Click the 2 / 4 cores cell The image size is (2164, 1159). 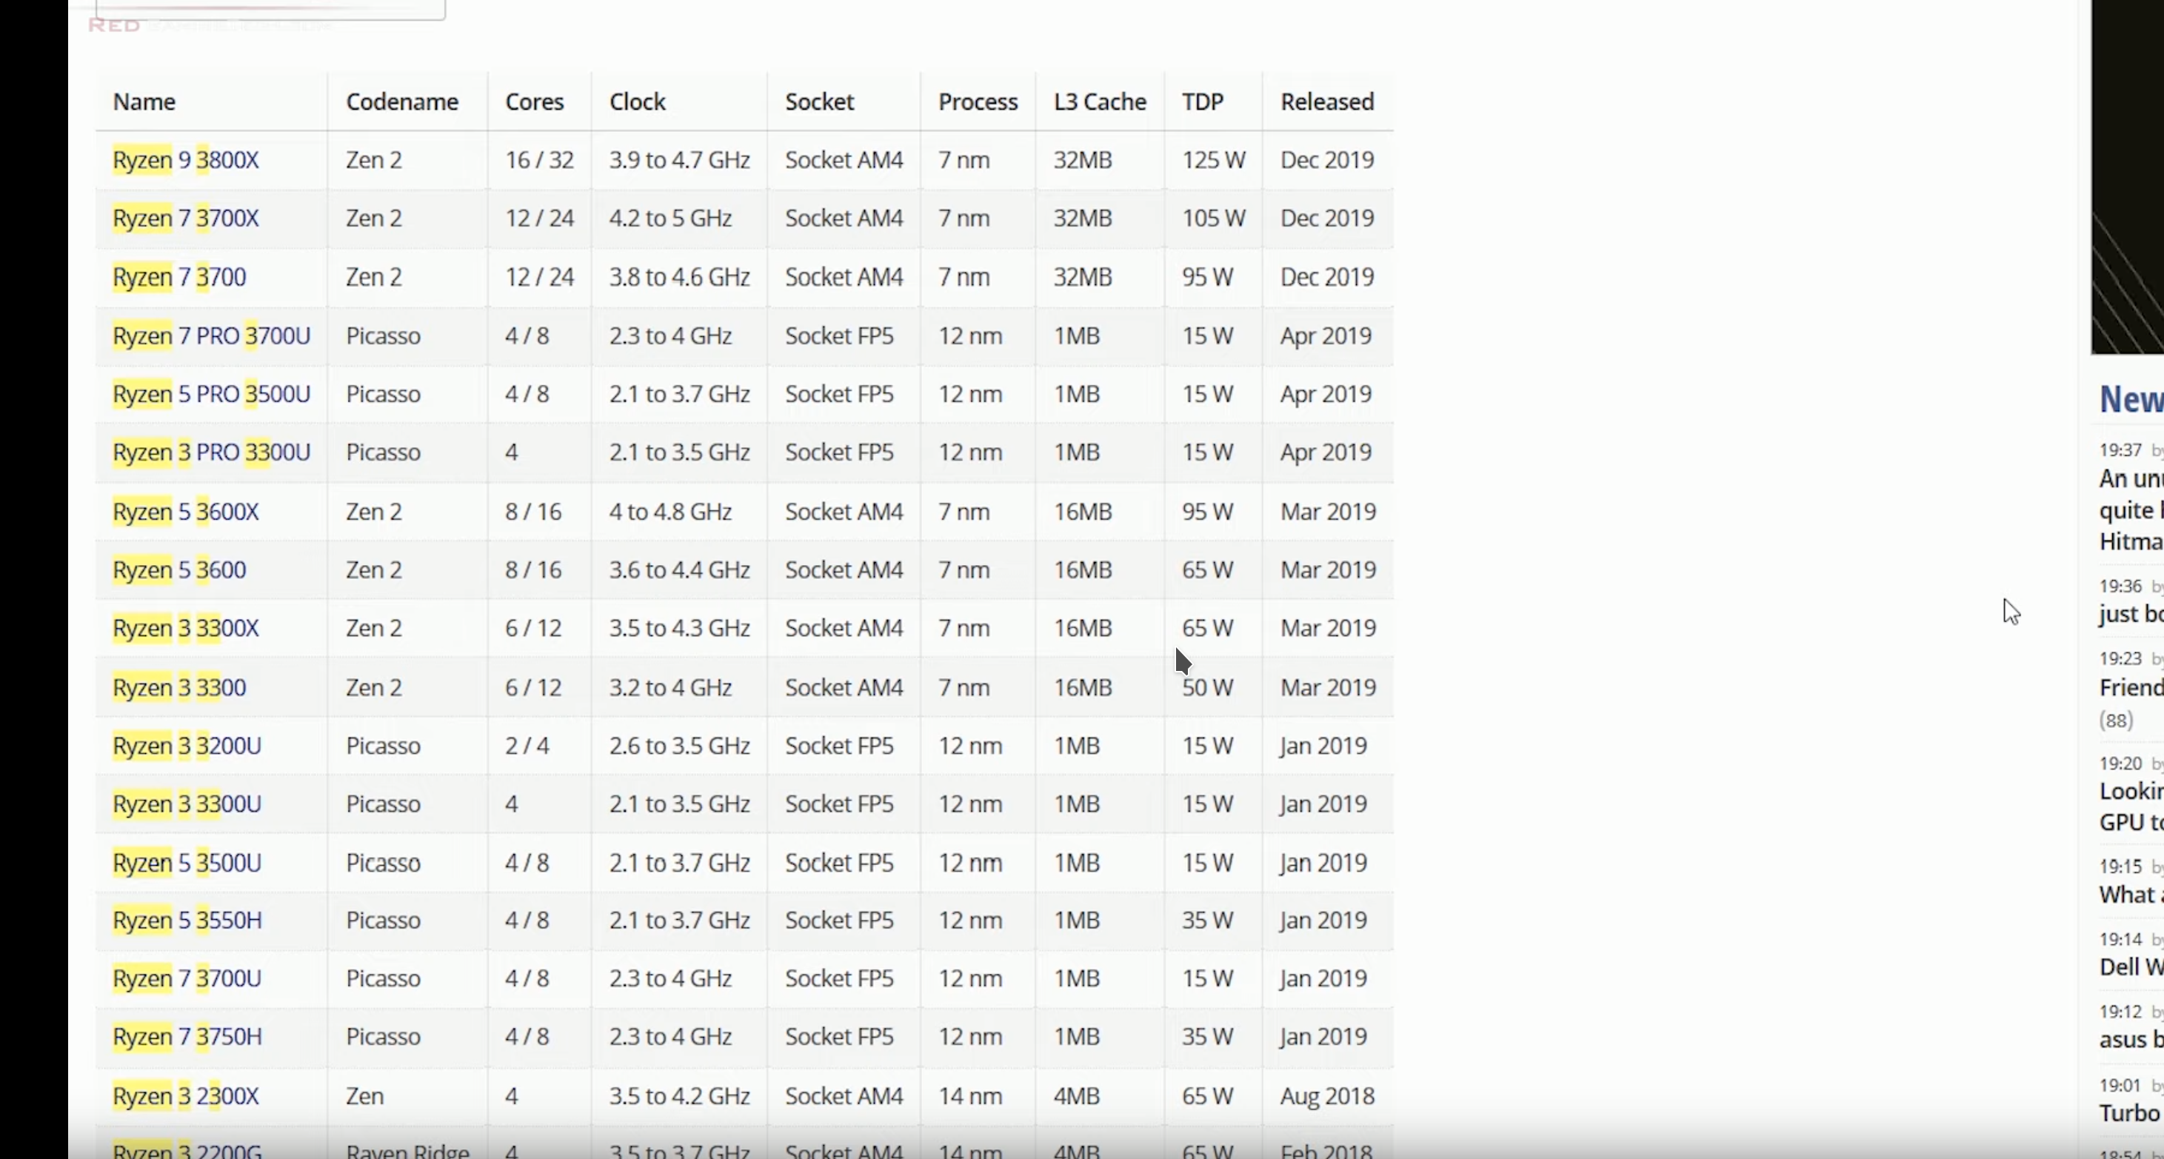tap(527, 746)
